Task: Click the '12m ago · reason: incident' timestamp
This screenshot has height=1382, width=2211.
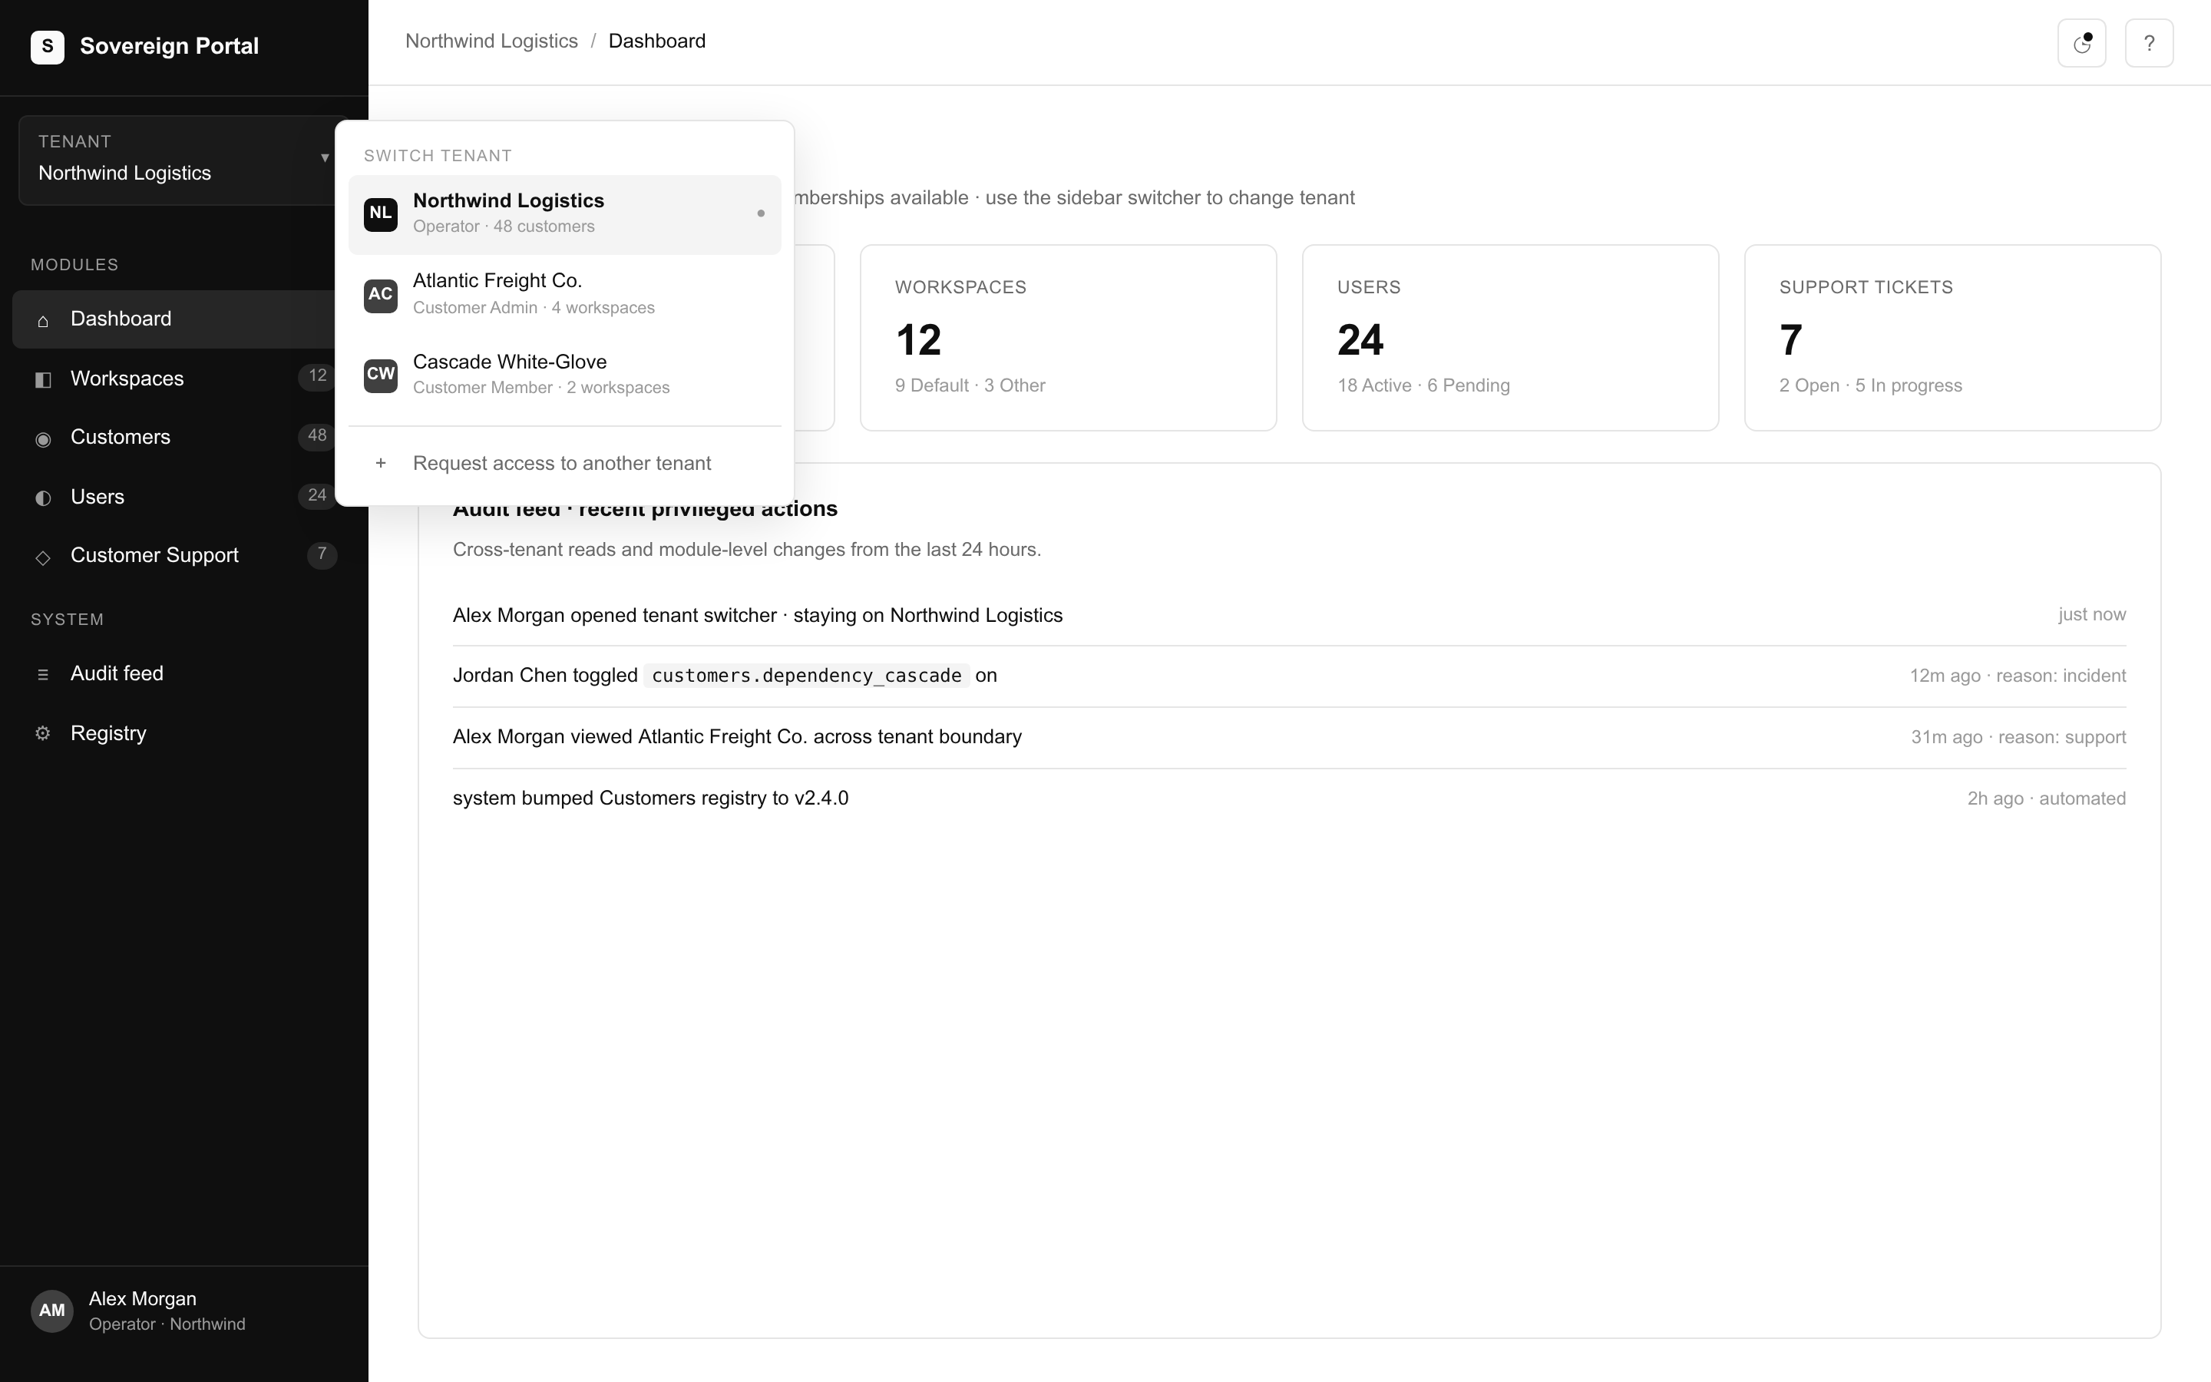Action: tap(2018, 676)
